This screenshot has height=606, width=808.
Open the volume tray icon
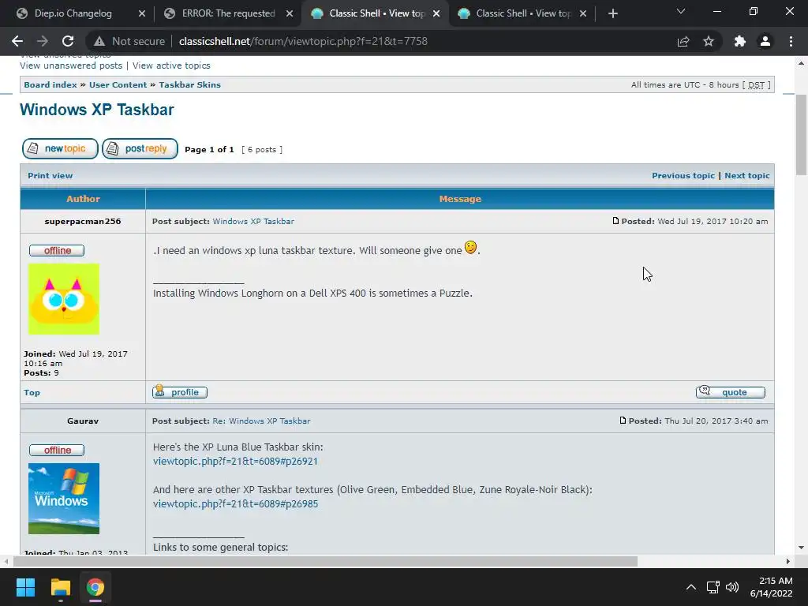coord(731,587)
